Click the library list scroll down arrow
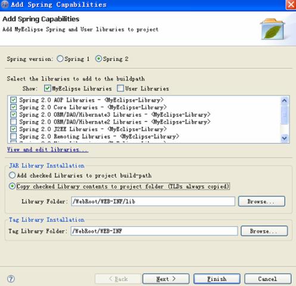This screenshot has width=296, height=286. [x=285, y=138]
